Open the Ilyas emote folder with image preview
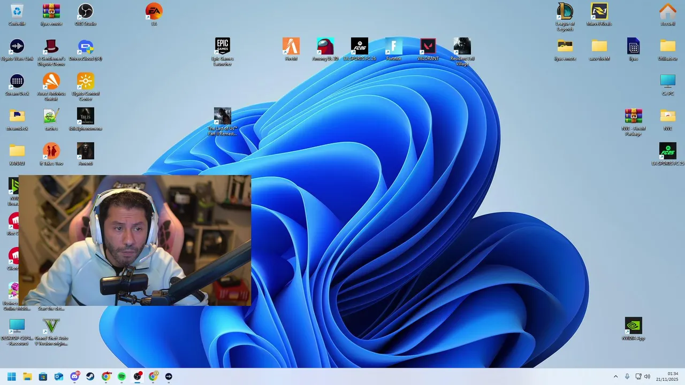Image resolution: width=685 pixels, height=385 pixels. point(565,46)
